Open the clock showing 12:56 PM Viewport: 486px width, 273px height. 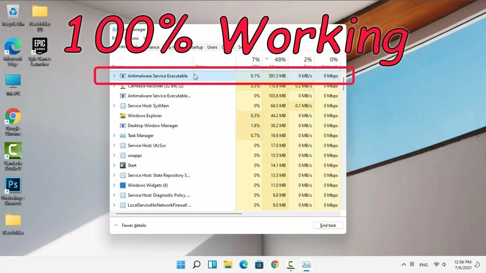[463, 265]
